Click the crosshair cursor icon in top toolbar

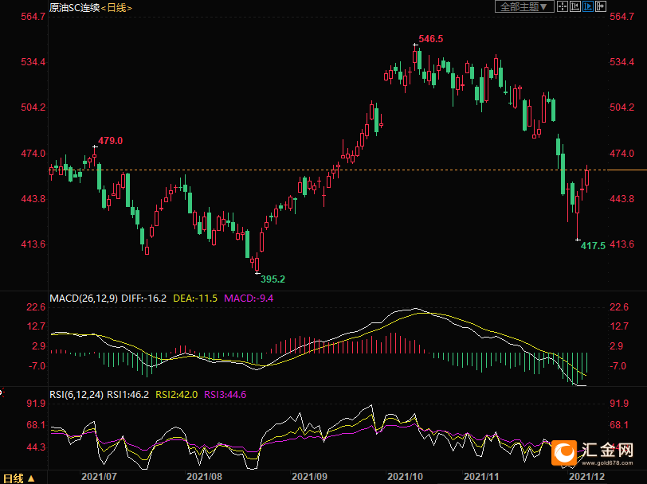tap(563, 7)
